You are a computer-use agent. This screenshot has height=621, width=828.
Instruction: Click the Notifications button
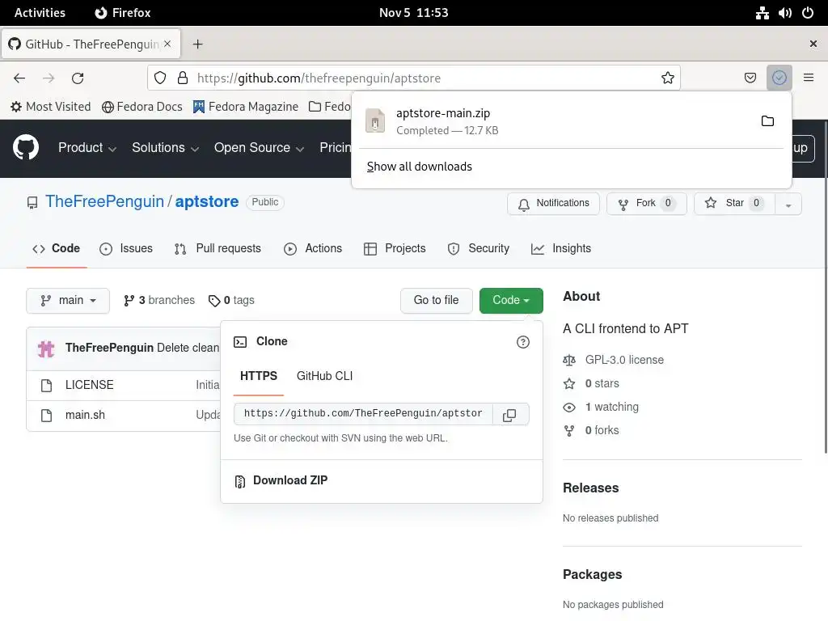point(553,204)
